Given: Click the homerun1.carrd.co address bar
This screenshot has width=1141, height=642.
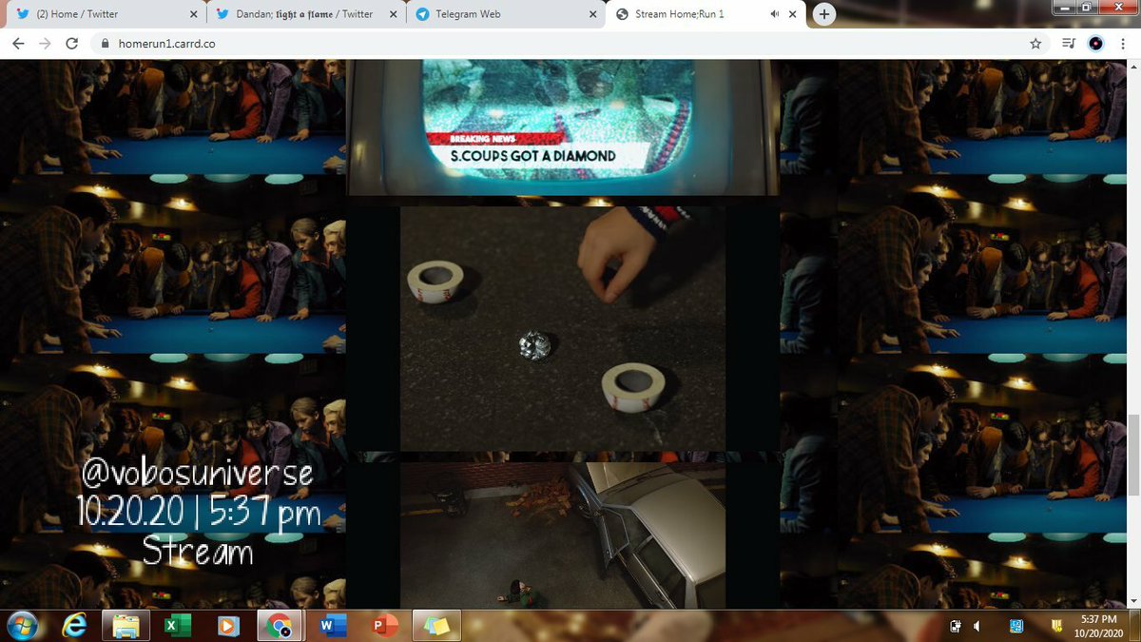Looking at the screenshot, I should tap(561, 43).
